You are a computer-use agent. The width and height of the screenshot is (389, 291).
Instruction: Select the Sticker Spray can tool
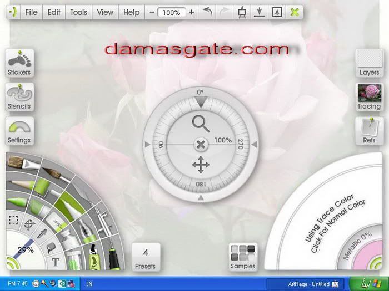(94, 257)
